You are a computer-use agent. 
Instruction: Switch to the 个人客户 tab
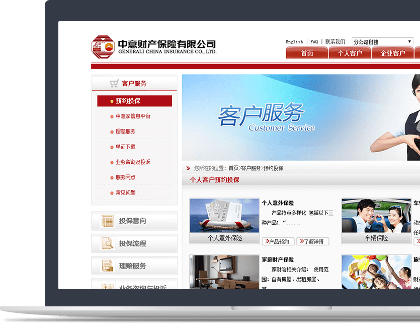click(x=350, y=53)
